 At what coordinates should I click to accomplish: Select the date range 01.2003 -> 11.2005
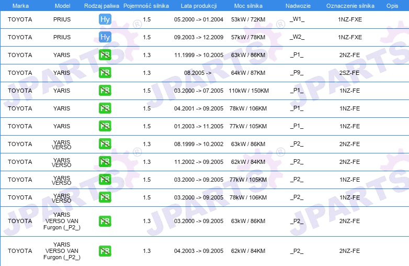point(199,126)
